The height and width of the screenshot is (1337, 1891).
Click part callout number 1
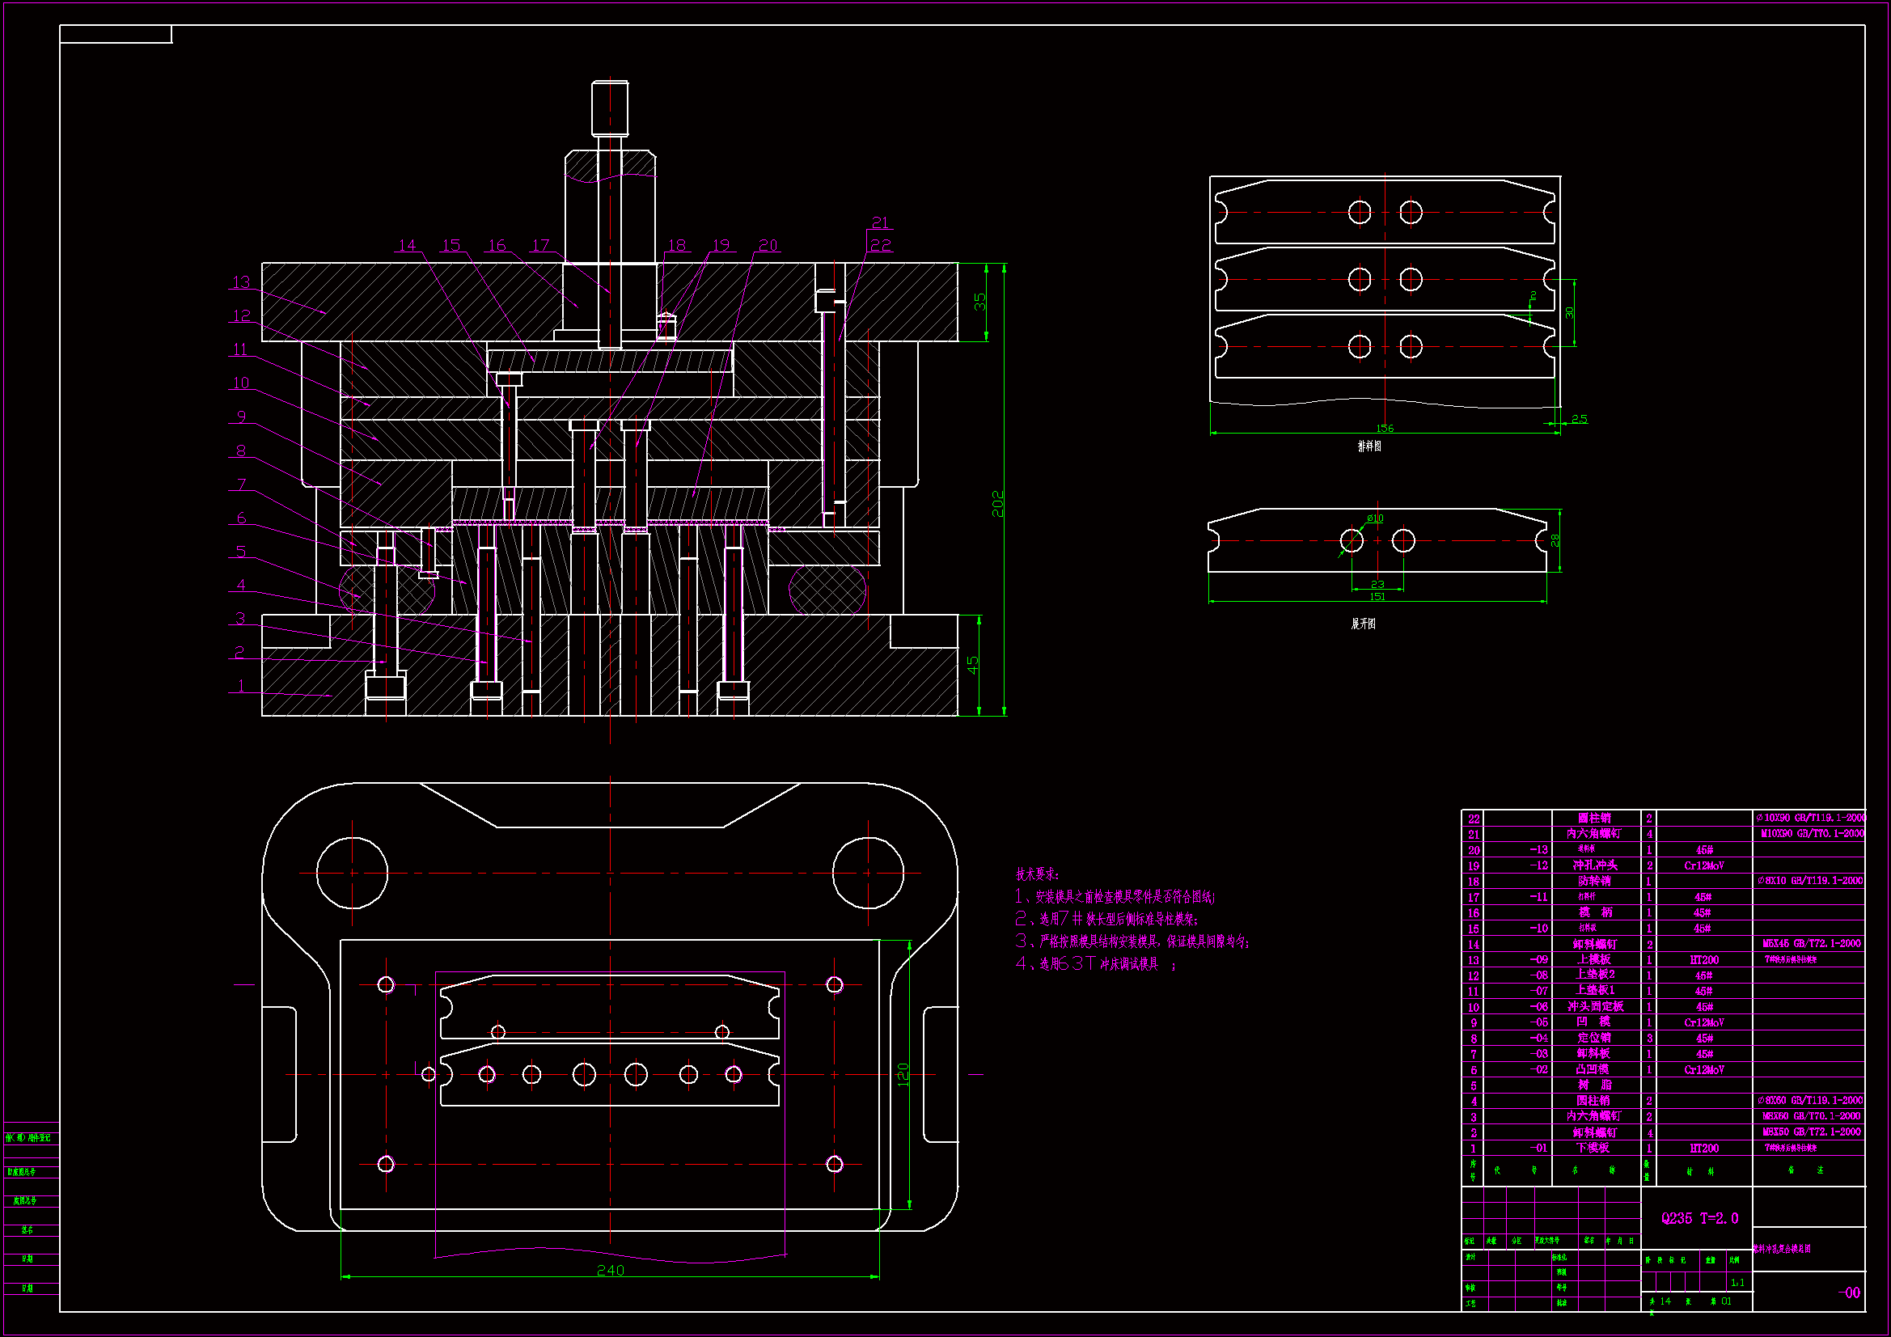pyautogui.click(x=240, y=685)
